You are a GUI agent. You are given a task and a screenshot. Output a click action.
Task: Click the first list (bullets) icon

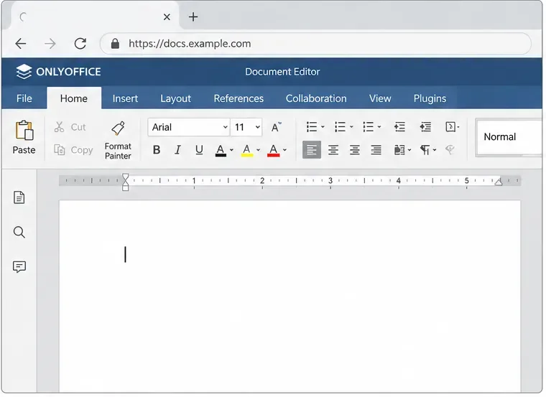click(x=312, y=127)
